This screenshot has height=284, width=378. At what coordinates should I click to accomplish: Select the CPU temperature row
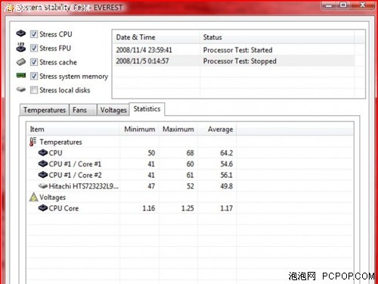pos(191,153)
